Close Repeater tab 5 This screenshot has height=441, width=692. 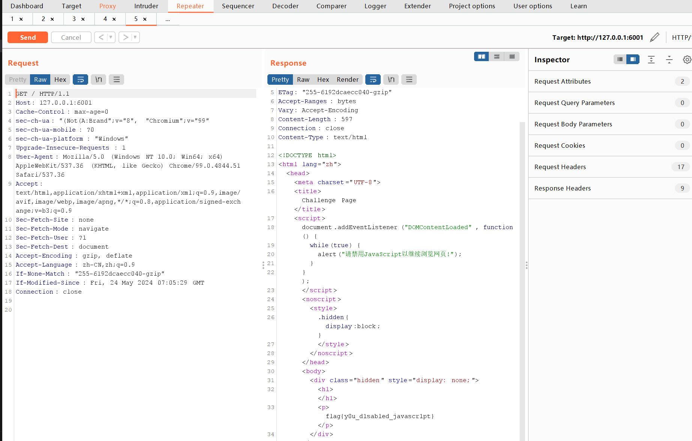[x=145, y=19]
